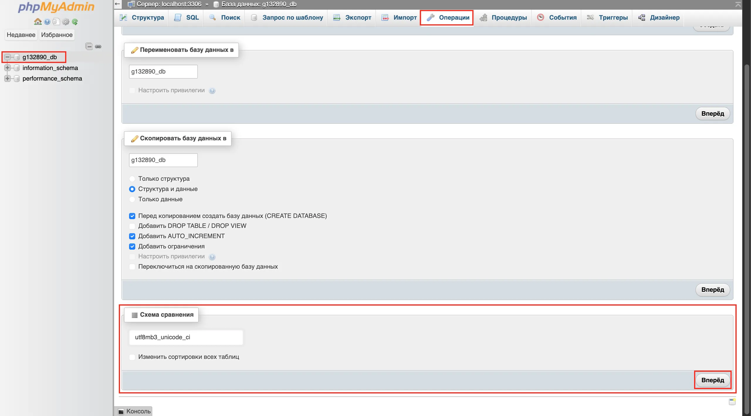Click the green reload navigation icon
The width and height of the screenshot is (751, 416).
pos(75,22)
